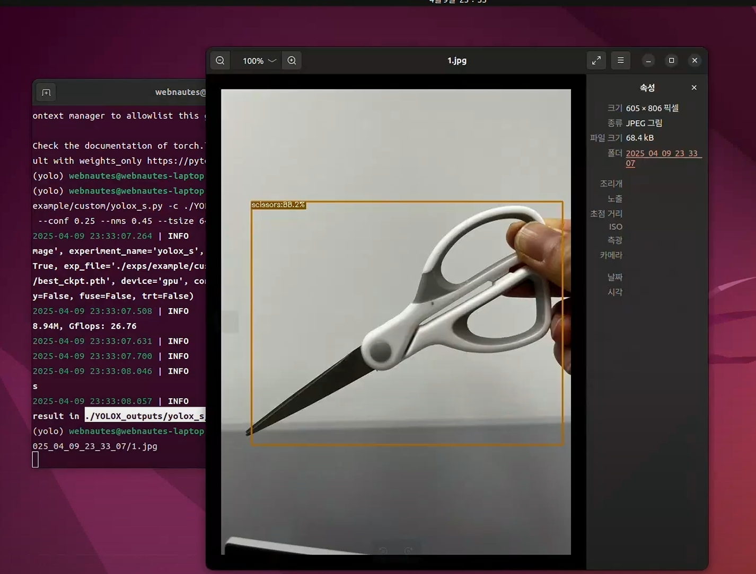Viewport: 756px width, 574px height.
Task: Click the 카메라 property label
Action: [611, 255]
